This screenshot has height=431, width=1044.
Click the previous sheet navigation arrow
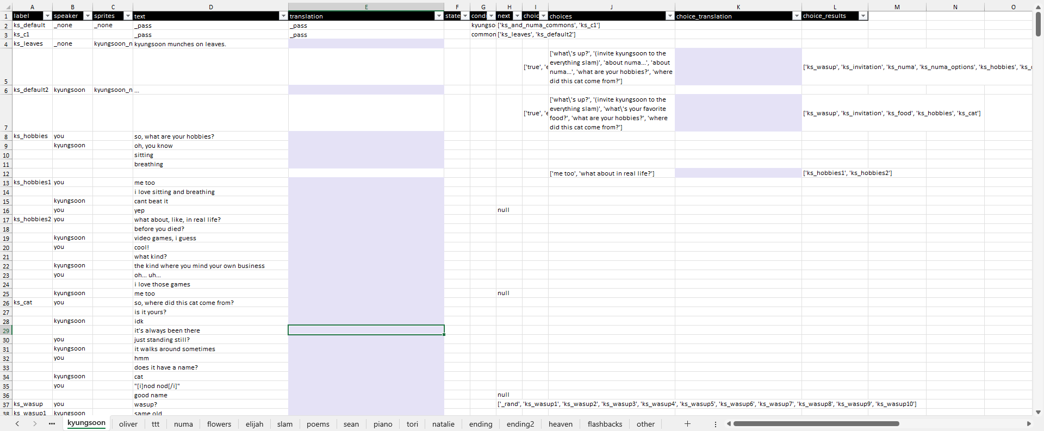[17, 424]
